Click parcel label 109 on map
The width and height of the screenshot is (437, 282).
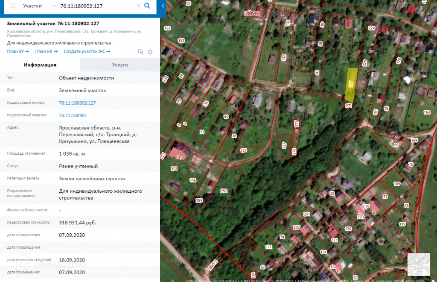pos(397,184)
